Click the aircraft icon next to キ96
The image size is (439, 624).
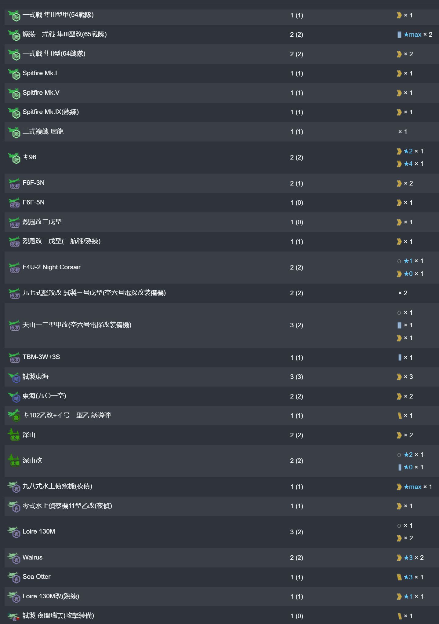pyautogui.click(x=14, y=158)
